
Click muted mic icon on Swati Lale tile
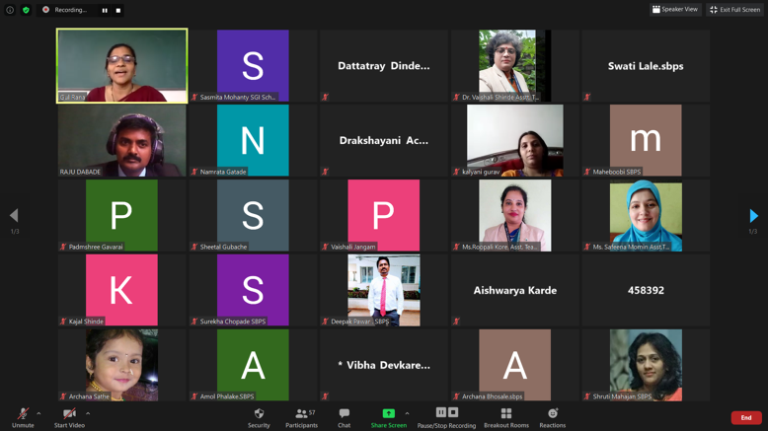pyautogui.click(x=586, y=97)
